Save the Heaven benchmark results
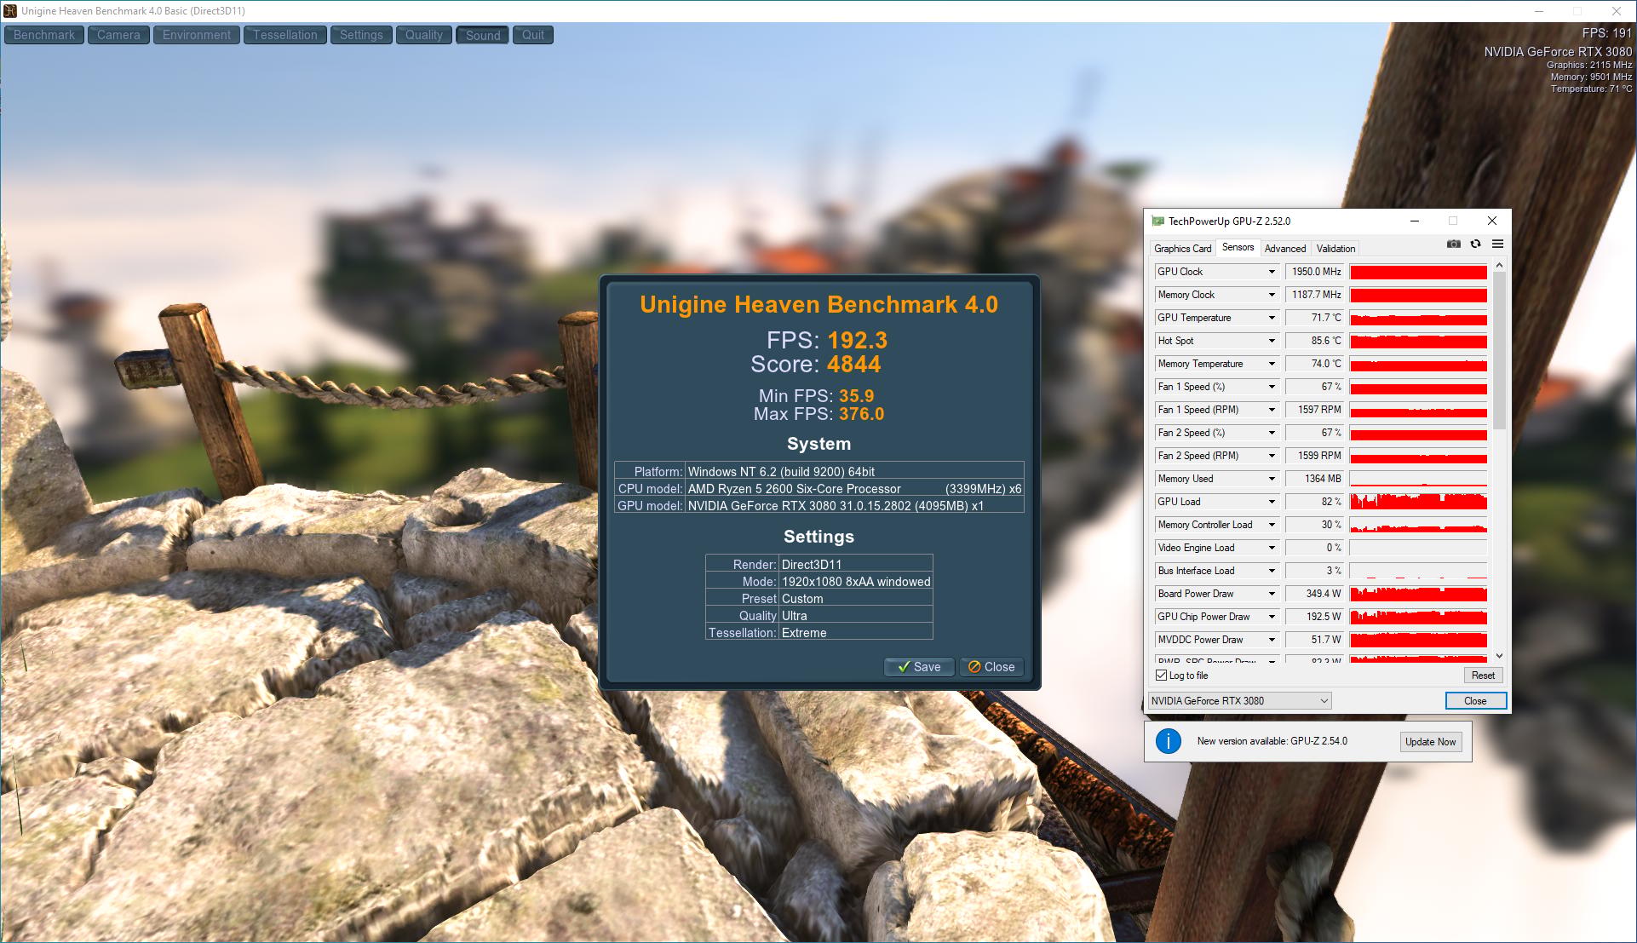1637x943 pixels. 920,667
